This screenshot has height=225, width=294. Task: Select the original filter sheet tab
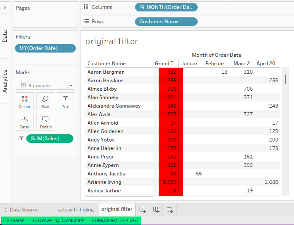pos(117,209)
